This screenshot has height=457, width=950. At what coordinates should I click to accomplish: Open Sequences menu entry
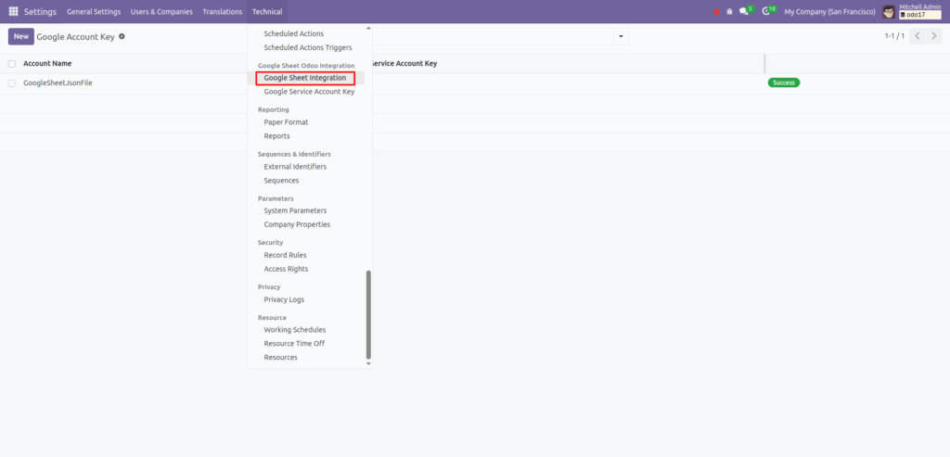click(281, 181)
